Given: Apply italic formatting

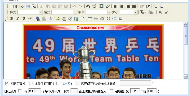Looking at the screenshot, I should [18, 19].
